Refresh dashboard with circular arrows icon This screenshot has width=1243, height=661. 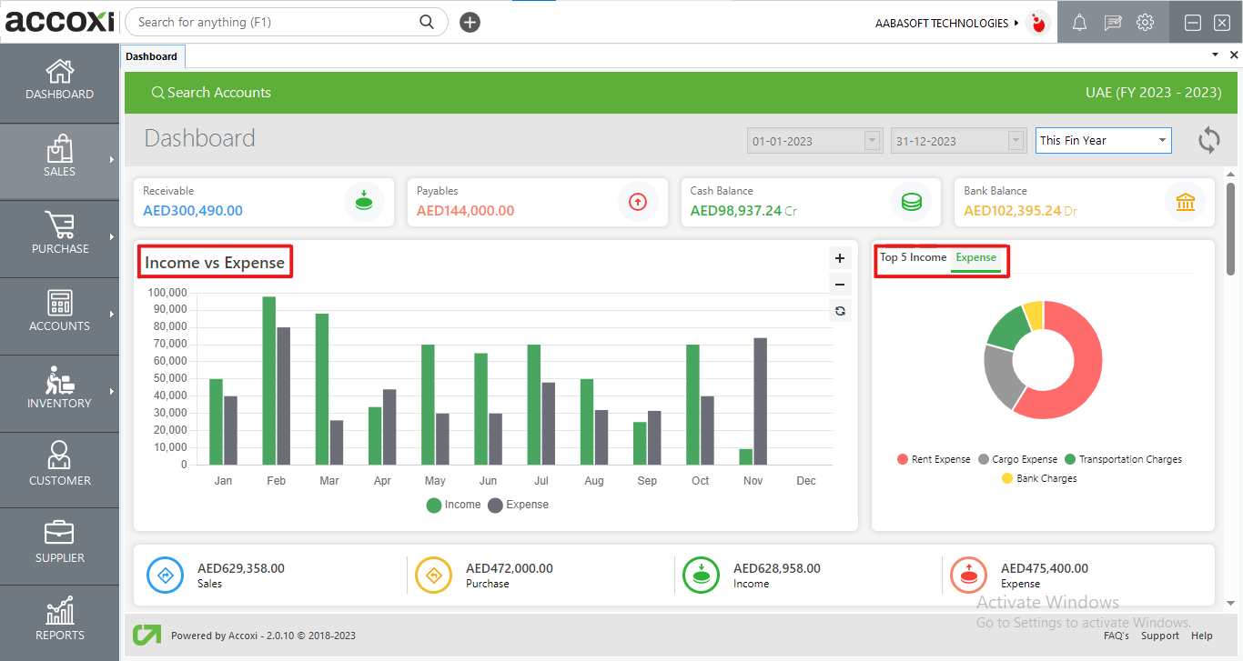tap(1208, 140)
